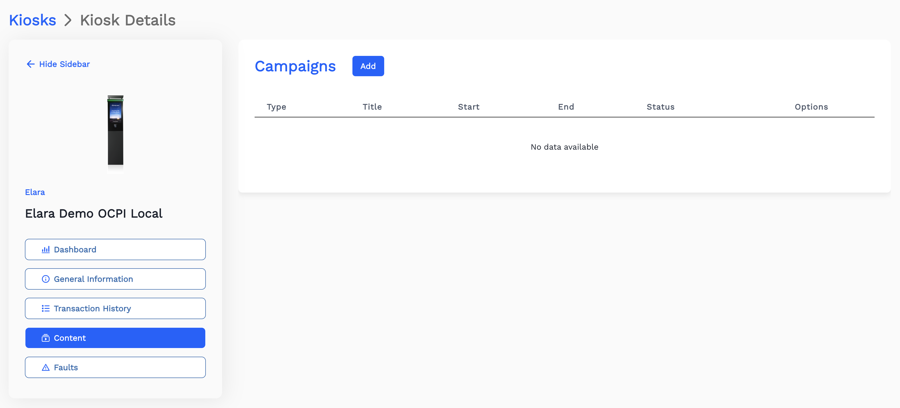Open General Information section
The width and height of the screenshot is (900, 408).
115,279
